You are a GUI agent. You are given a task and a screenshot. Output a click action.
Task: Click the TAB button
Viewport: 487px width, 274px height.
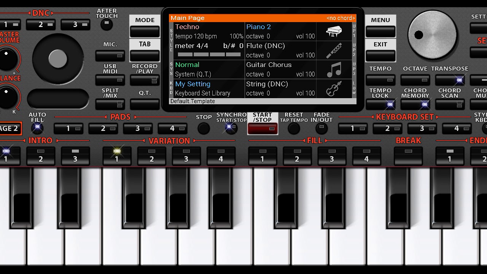[x=145, y=56]
